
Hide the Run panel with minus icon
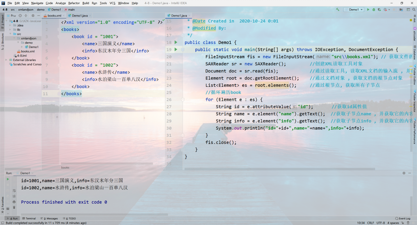tap(409, 173)
